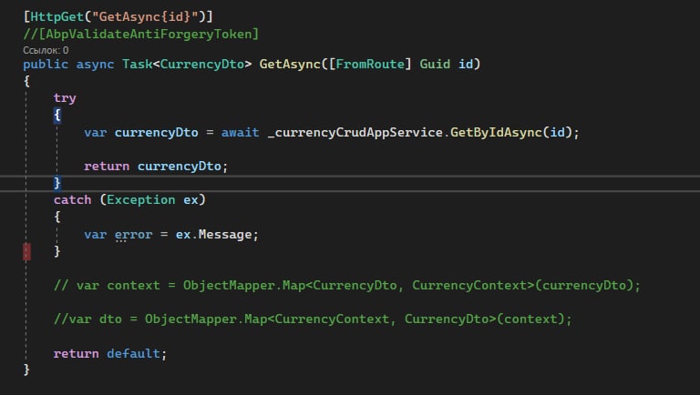Click the _currencyCrudAppService field
700x395 pixels.
(x=355, y=133)
